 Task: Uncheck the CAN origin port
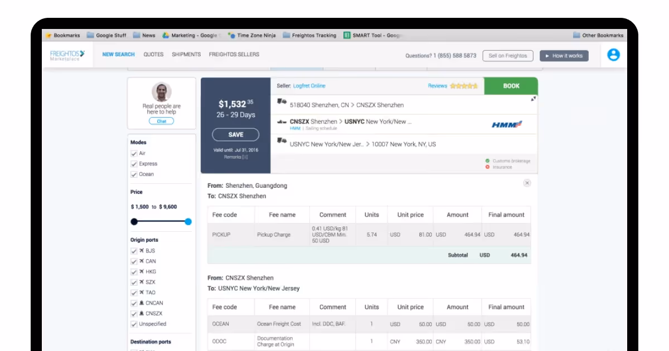(x=134, y=261)
